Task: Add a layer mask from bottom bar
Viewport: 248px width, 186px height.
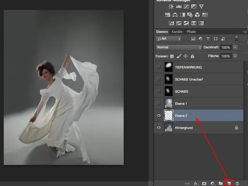Action: click(x=204, y=184)
